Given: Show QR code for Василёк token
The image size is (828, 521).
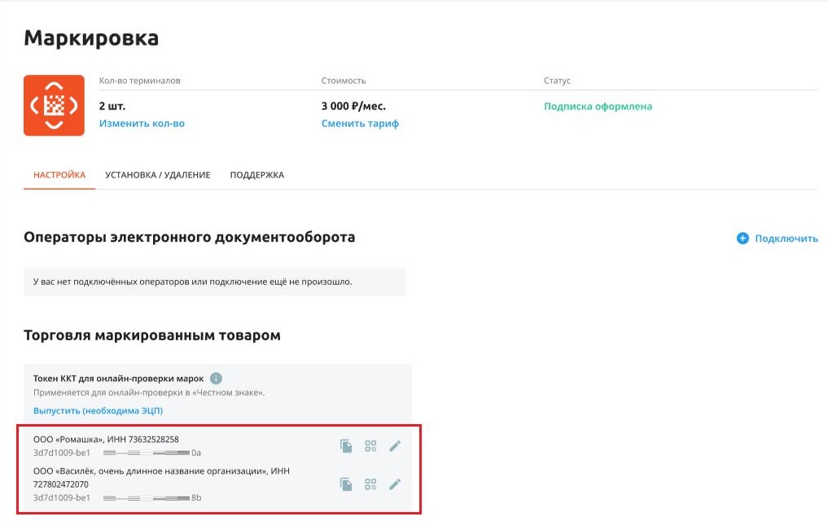Looking at the screenshot, I should [x=370, y=484].
